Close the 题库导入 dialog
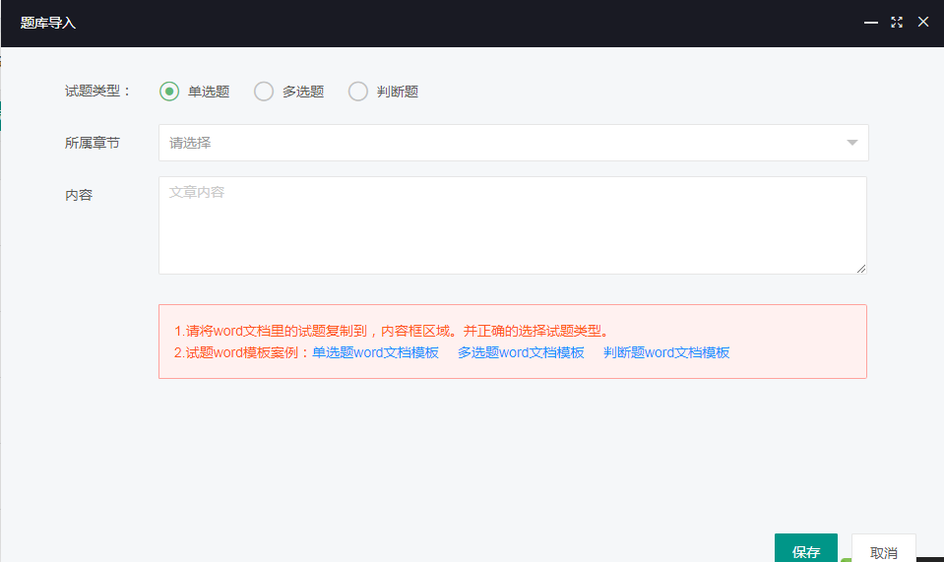The width and height of the screenshot is (944, 562). (x=923, y=23)
